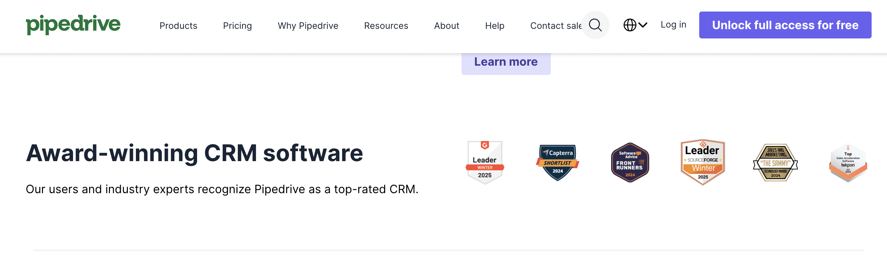Click the Contact sales link

coord(556,26)
